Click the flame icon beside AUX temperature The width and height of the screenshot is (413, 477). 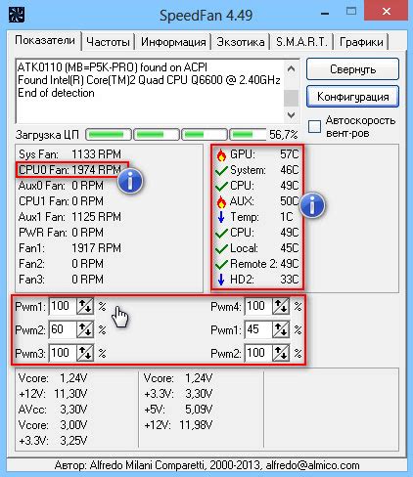point(221,201)
